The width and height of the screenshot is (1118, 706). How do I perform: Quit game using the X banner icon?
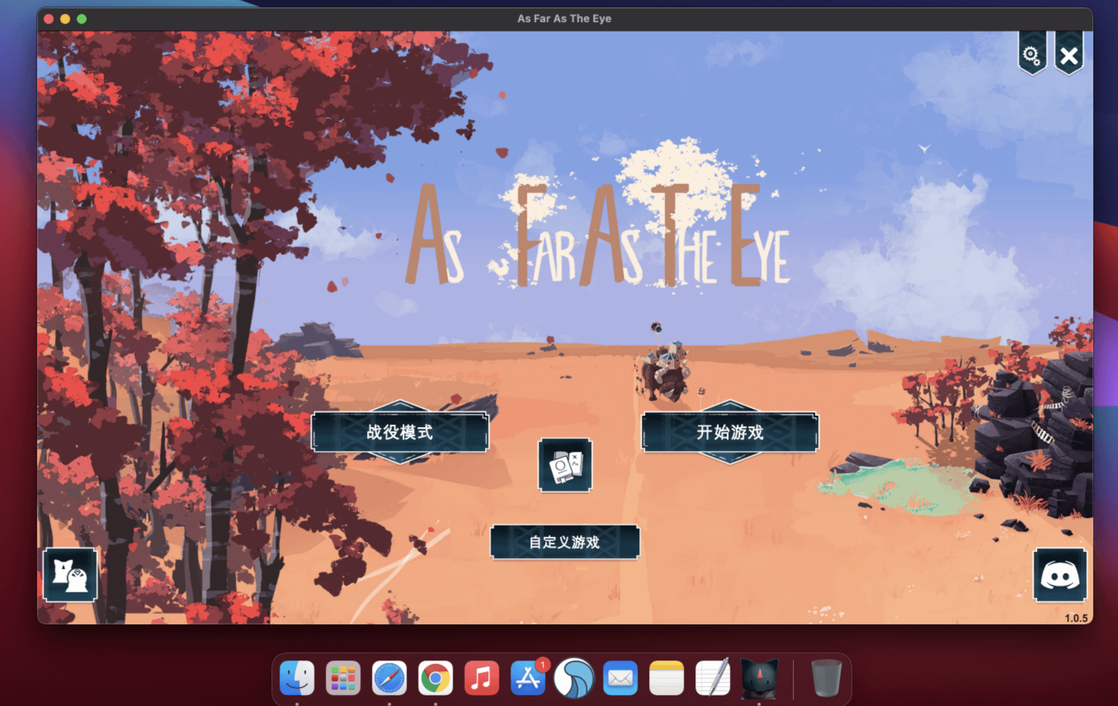tap(1069, 54)
